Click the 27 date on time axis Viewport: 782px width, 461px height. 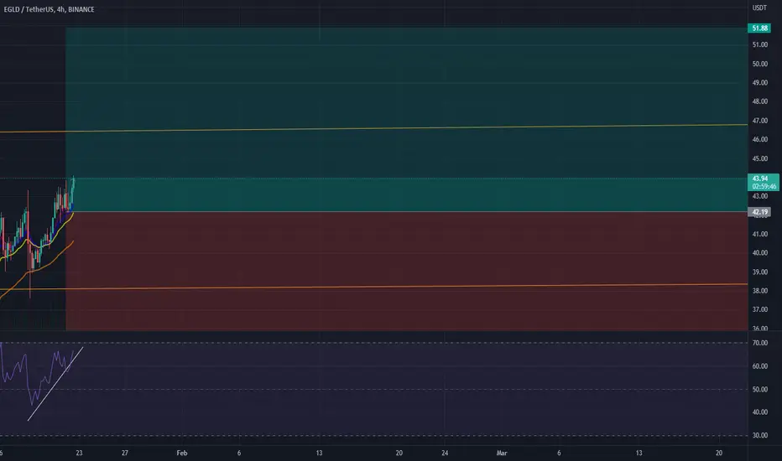125,453
